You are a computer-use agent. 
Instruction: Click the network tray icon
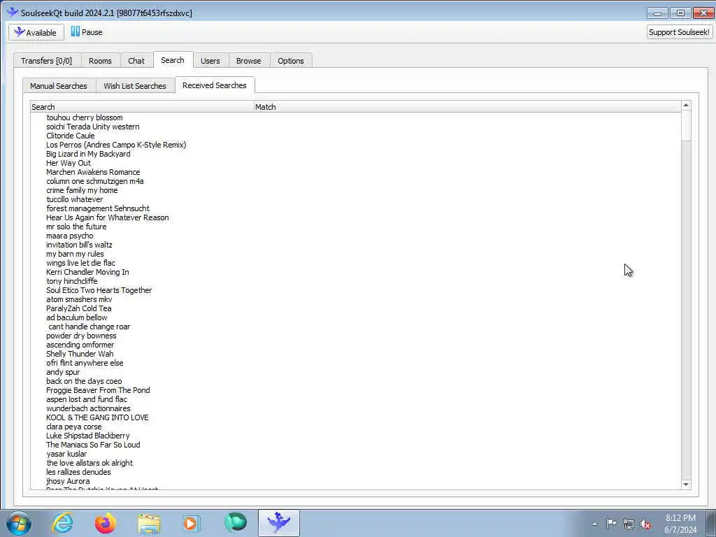pos(629,524)
